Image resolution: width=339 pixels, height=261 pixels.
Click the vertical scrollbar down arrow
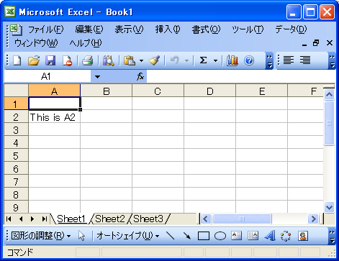[x=329, y=207]
